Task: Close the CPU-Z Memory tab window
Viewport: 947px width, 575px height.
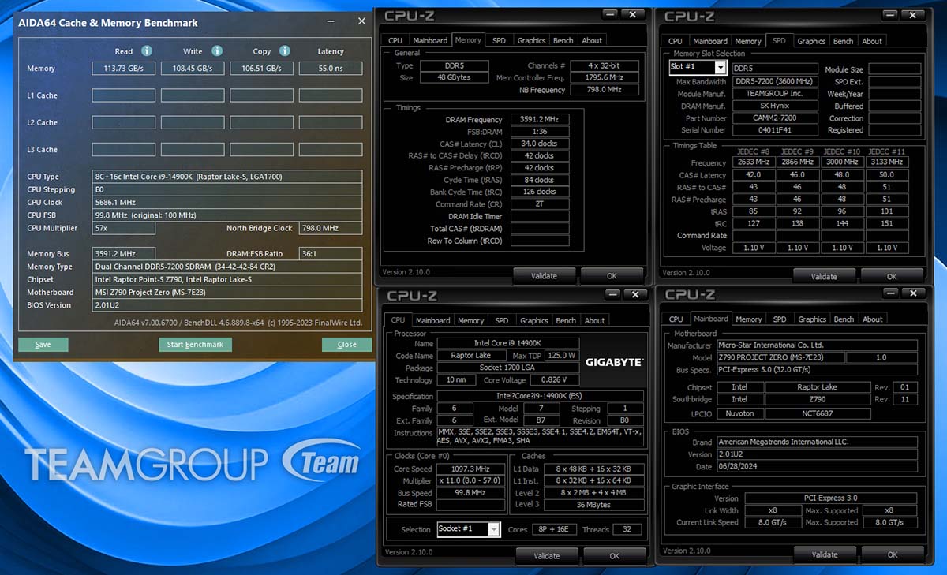Action: 633,14
